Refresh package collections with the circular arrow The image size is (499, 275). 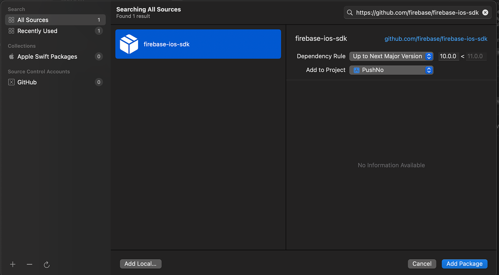(x=47, y=265)
